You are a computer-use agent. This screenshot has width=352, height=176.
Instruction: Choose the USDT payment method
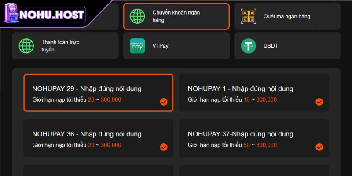(287, 46)
